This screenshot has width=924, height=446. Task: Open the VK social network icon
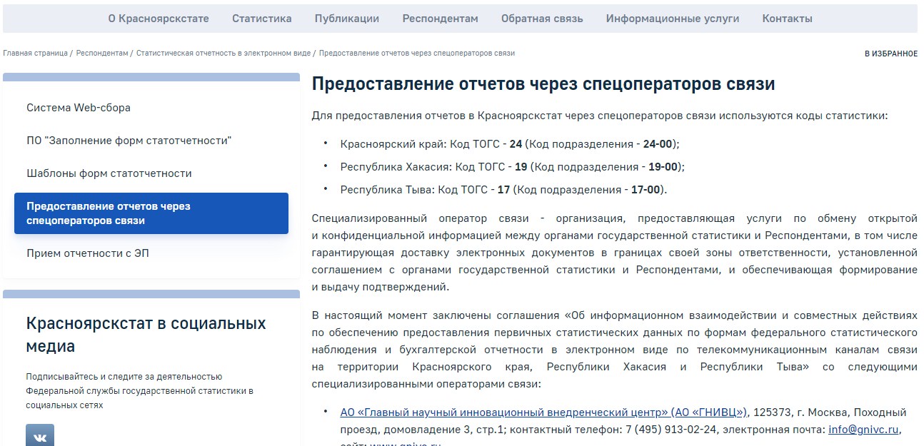[x=40, y=435]
